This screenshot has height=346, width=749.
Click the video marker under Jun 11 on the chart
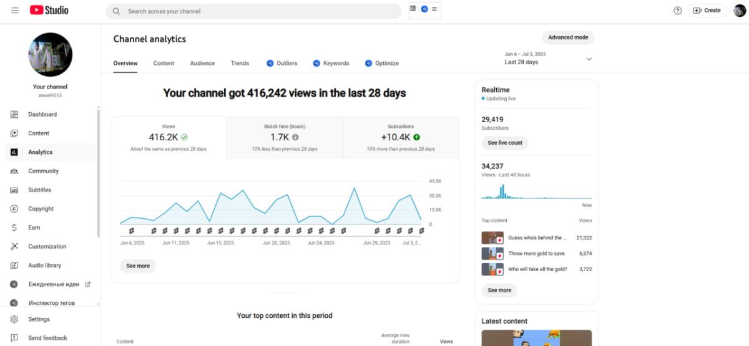[177, 231]
